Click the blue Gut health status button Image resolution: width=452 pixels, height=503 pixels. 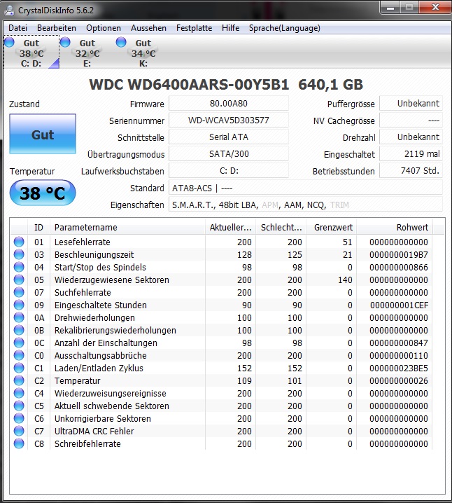click(x=43, y=134)
